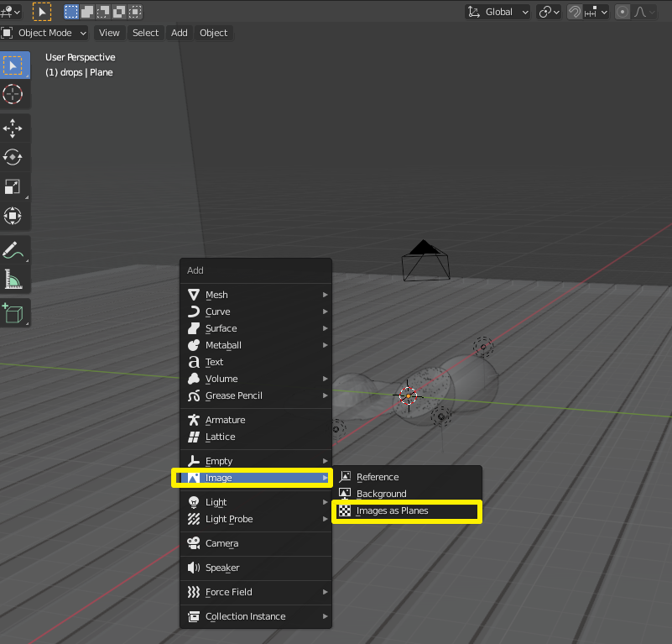Open the editor type selector icon
Image resolution: width=672 pixels, height=644 pixels.
pyautogui.click(x=10, y=12)
